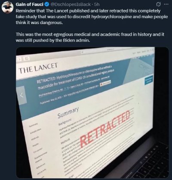Click the 5h timestamp of the post

(97, 5)
